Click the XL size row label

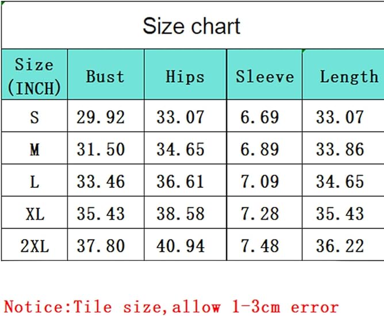34,214
